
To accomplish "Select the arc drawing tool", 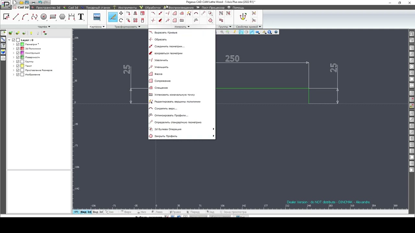I will [x=25, y=17].
